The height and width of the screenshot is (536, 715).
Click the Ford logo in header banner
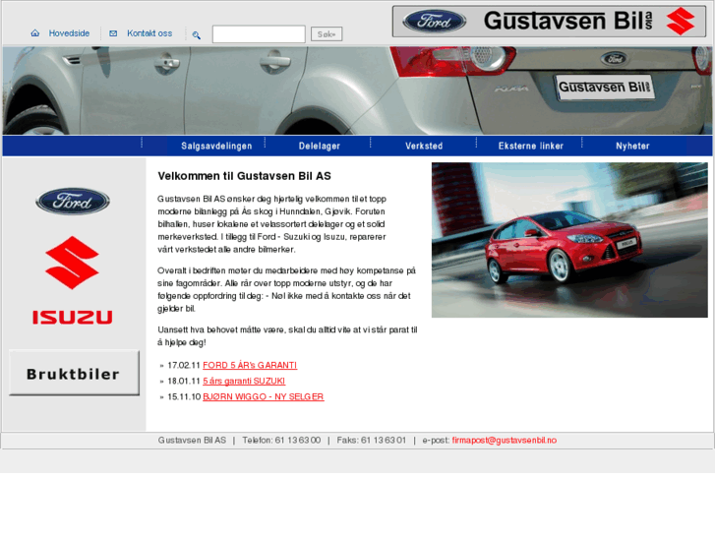click(434, 21)
